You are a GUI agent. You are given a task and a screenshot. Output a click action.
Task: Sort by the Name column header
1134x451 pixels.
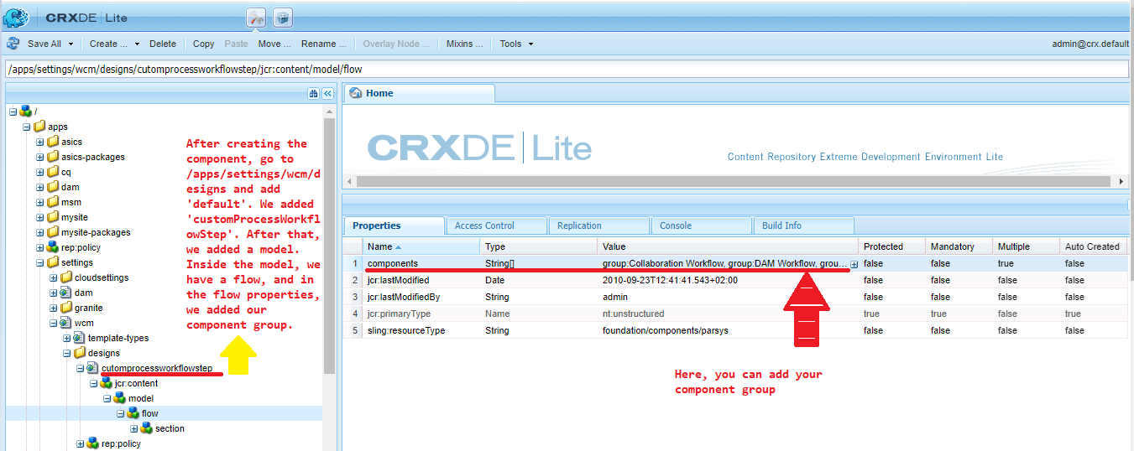tap(422, 246)
